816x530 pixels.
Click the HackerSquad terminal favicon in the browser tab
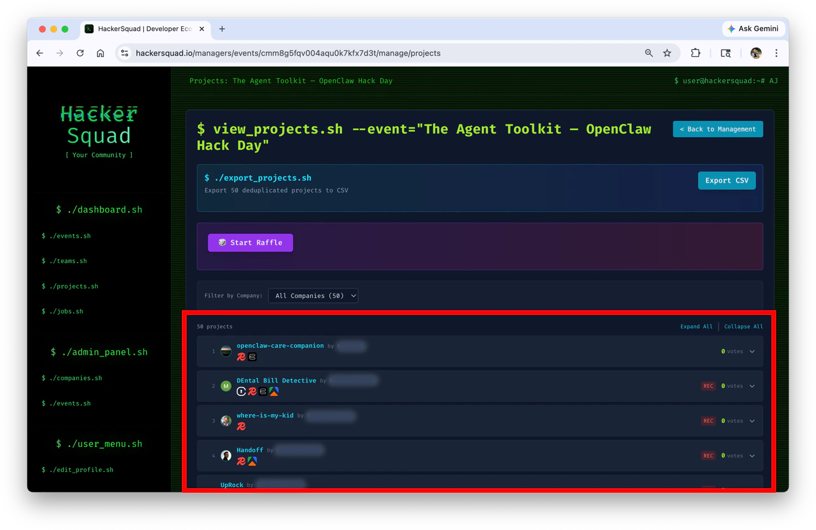coord(89,29)
